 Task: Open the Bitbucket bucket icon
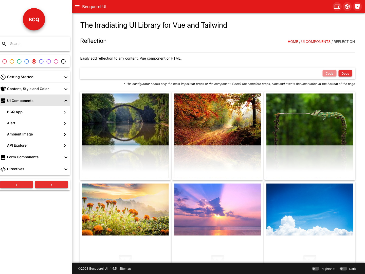pos(357,7)
